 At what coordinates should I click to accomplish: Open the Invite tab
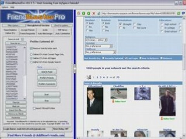[x=45, y=30]
